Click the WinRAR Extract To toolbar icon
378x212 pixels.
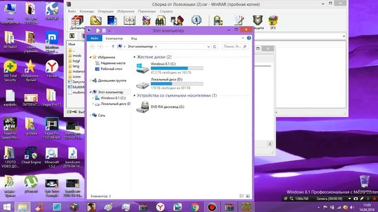tap(96, 21)
